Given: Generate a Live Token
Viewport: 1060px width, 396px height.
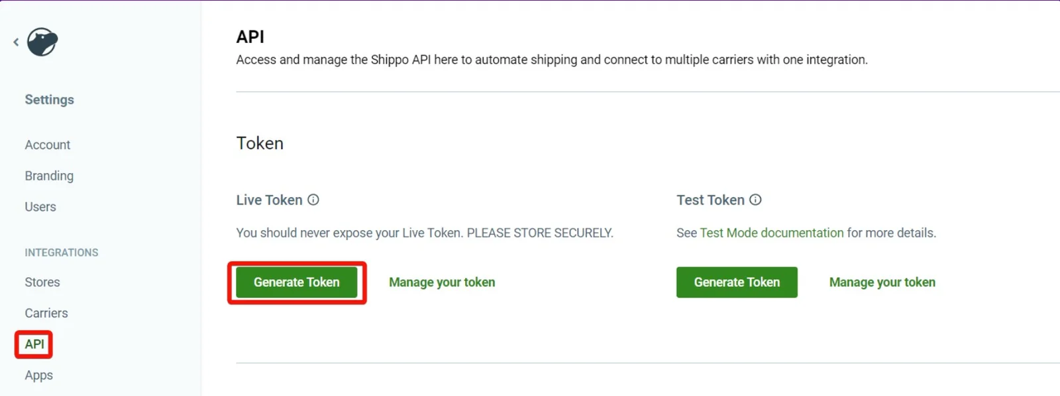Looking at the screenshot, I should pyautogui.click(x=297, y=282).
